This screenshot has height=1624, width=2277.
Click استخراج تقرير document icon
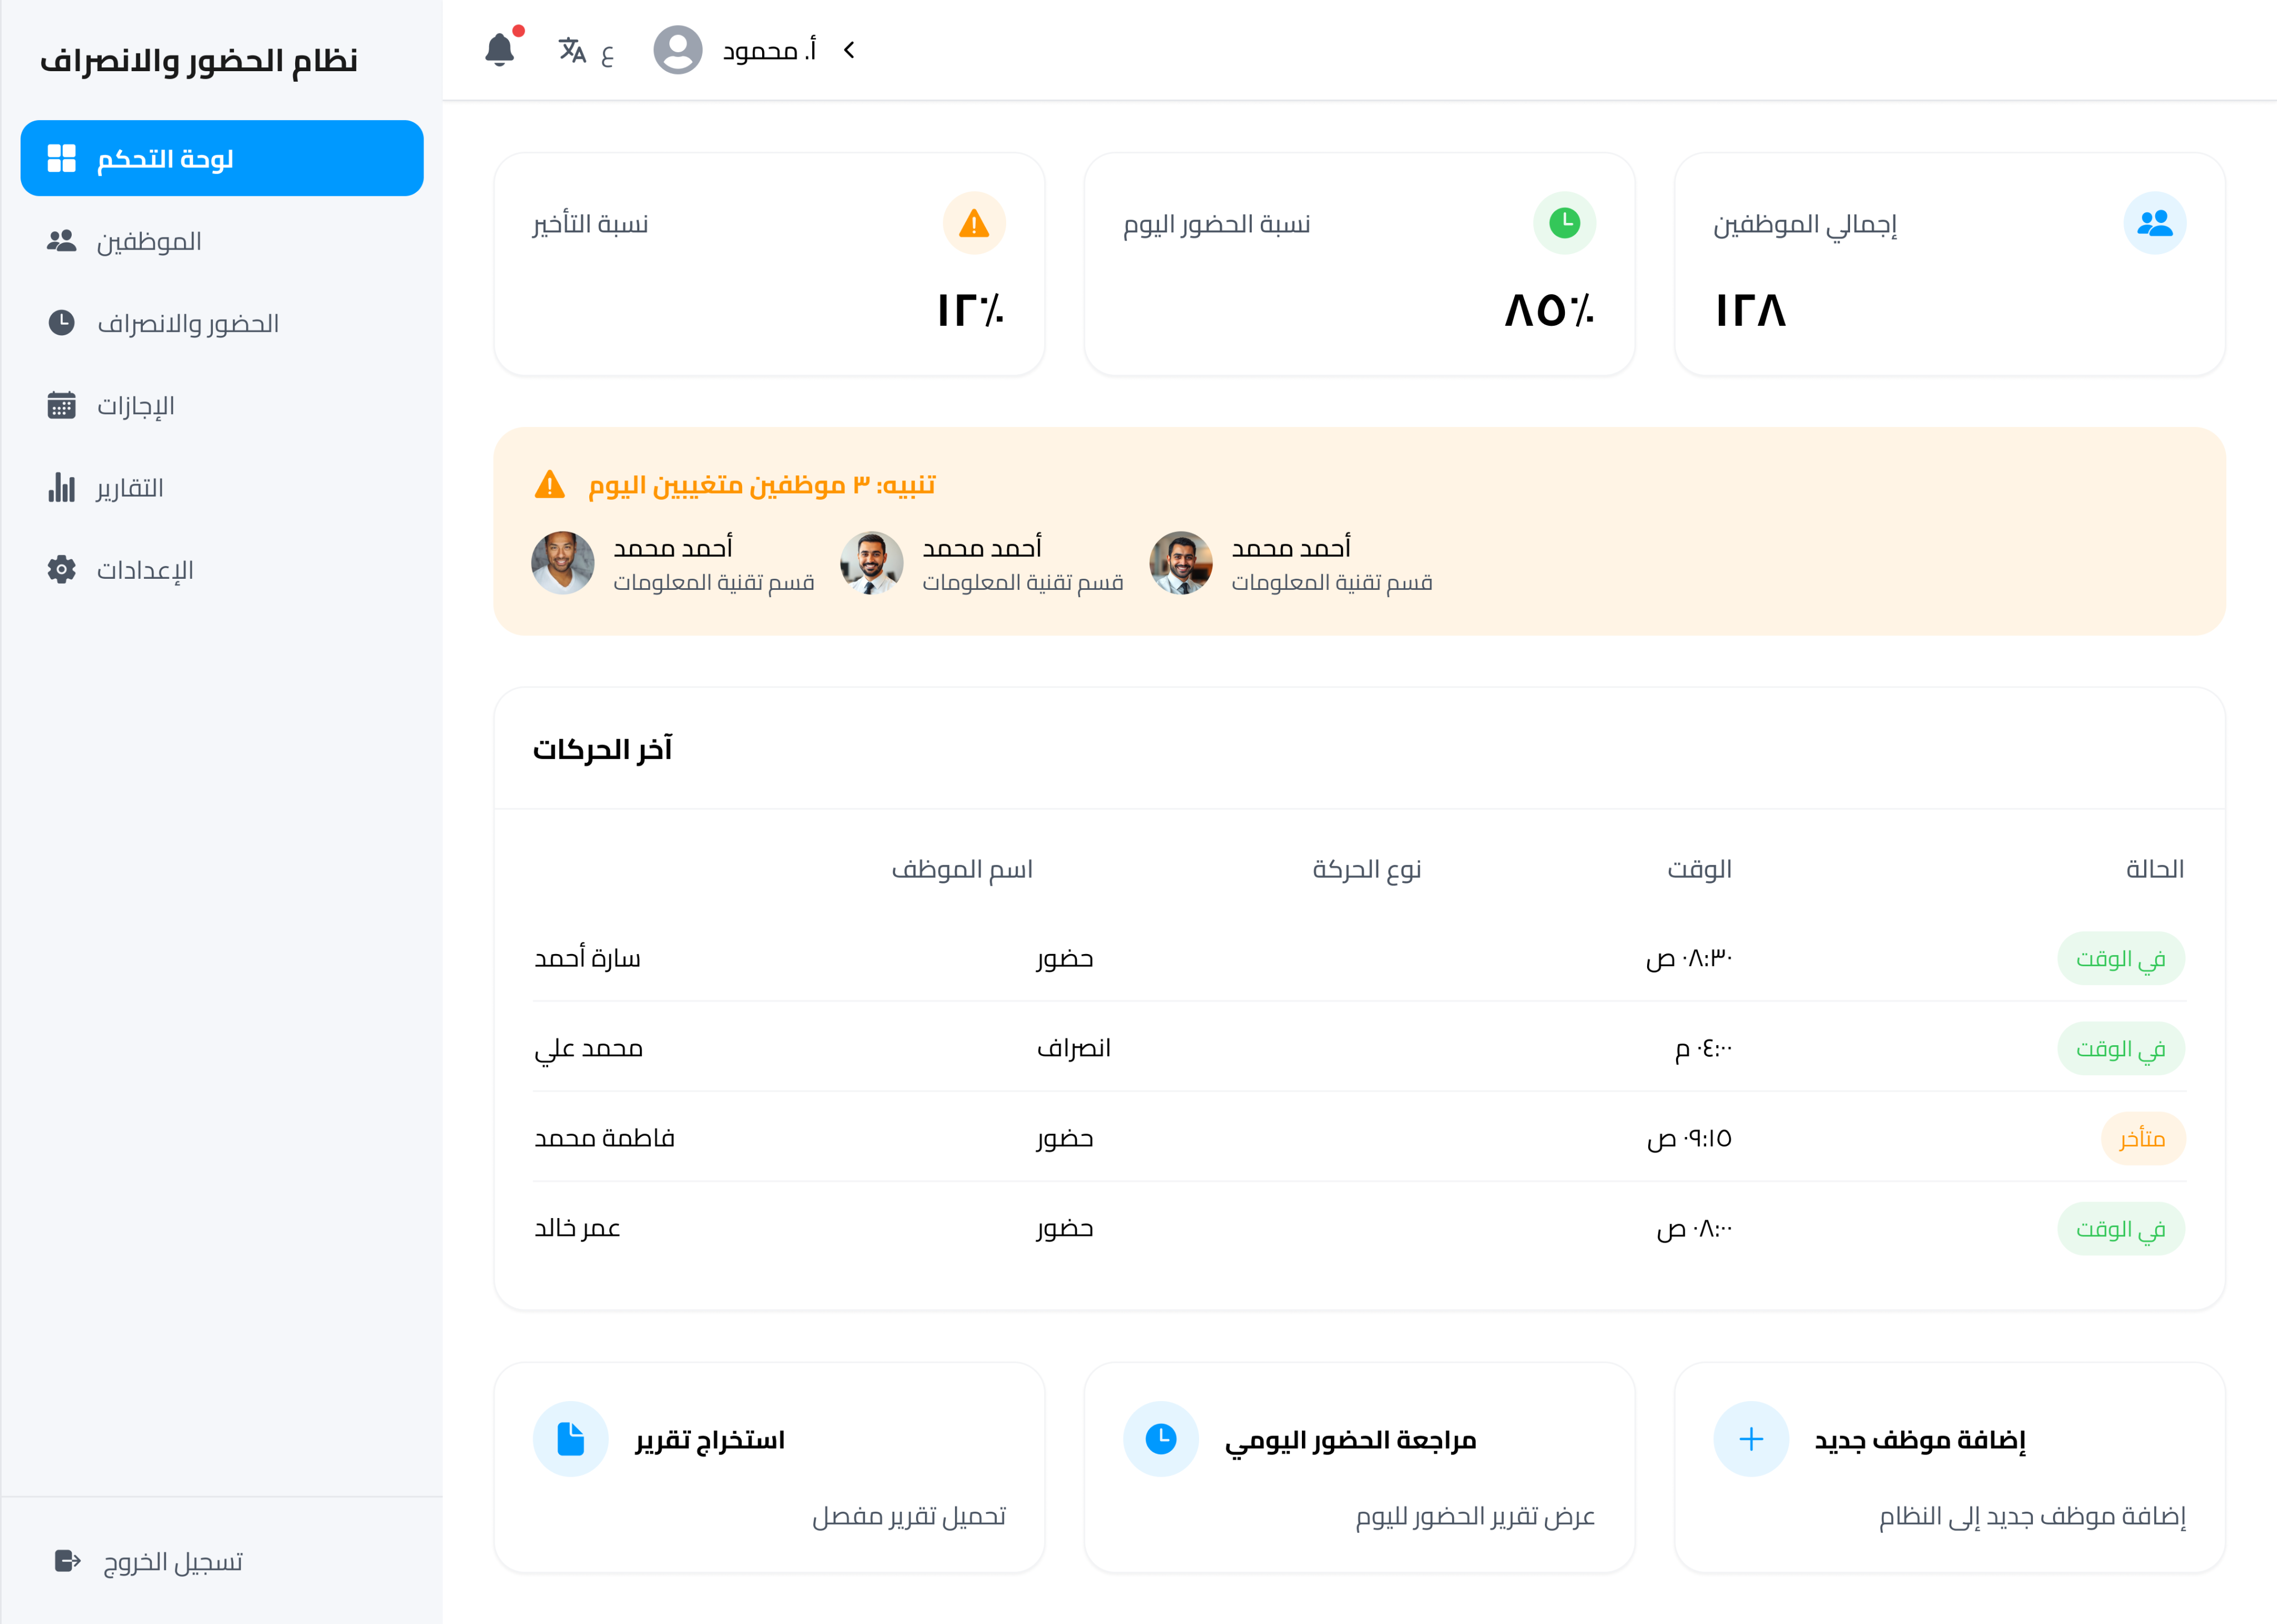[571, 1439]
